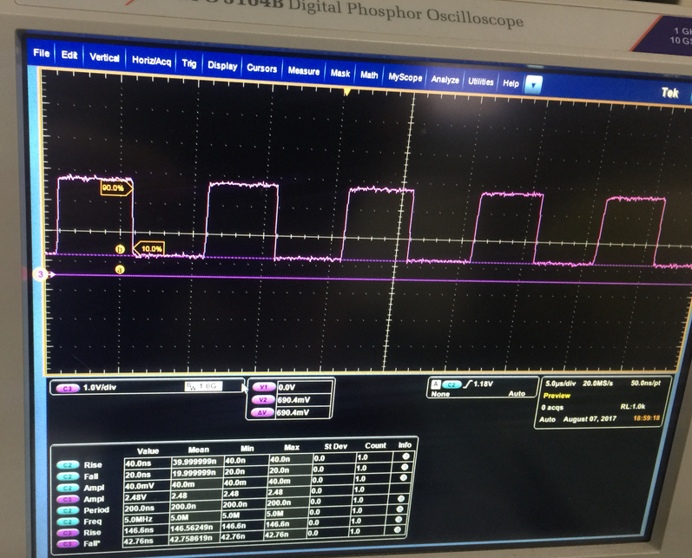This screenshot has width=692, height=558.
Task: Click the bandwidth 1.0G field
Action: tap(203, 386)
